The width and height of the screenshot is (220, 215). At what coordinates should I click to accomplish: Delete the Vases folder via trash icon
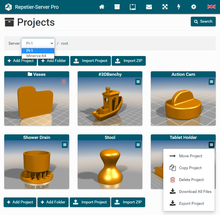(x=64, y=81)
